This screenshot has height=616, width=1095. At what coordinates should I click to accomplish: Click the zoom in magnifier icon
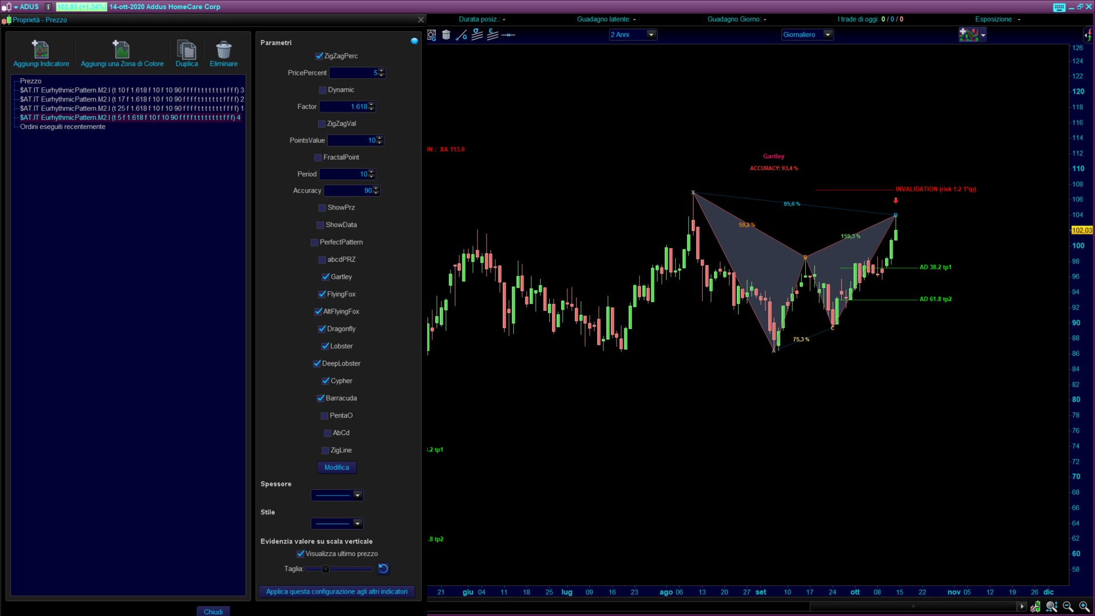tap(1084, 606)
